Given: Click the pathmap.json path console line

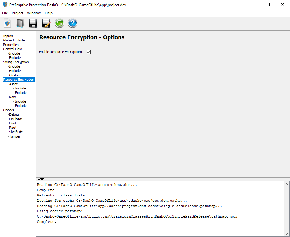Looking at the screenshot, I should [137, 216].
